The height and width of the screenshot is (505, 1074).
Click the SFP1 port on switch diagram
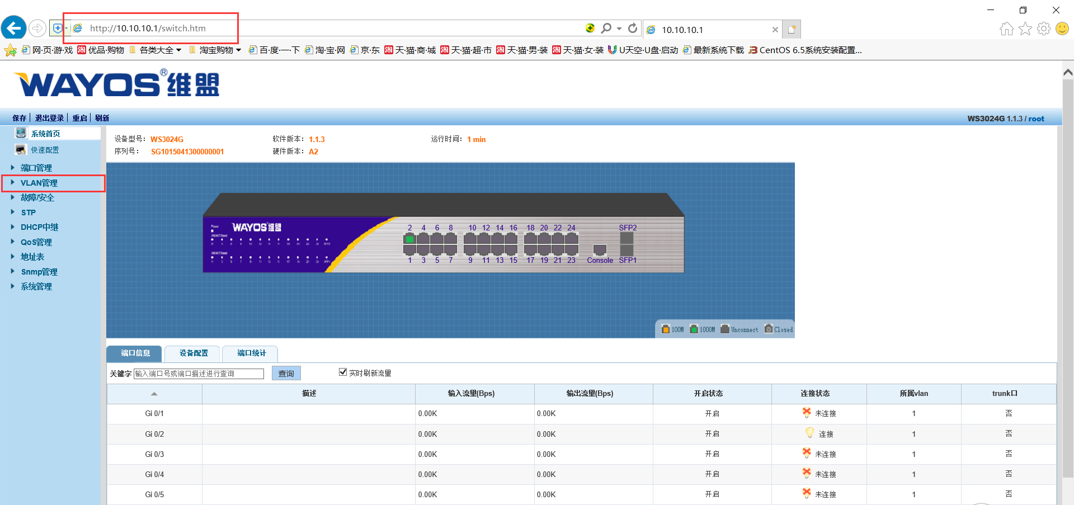pyautogui.click(x=626, y=250)
